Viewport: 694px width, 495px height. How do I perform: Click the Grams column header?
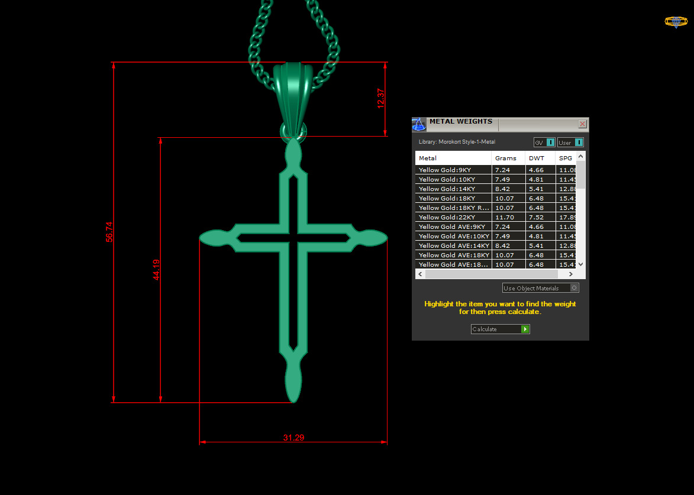[x=508, y=158]
